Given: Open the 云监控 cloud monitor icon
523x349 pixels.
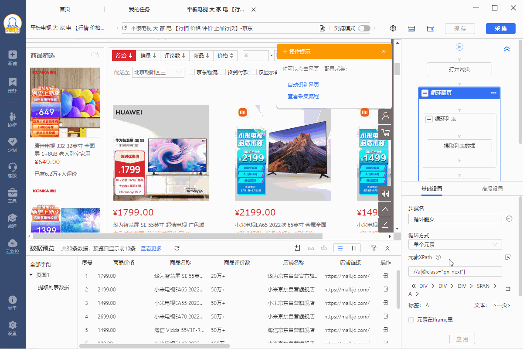Looking at the screenshot, I should coord(13,246).
